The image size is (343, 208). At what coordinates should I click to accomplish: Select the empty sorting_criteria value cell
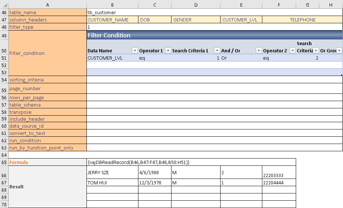coord(214,80)
